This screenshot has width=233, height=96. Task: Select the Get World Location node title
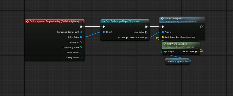177,44
